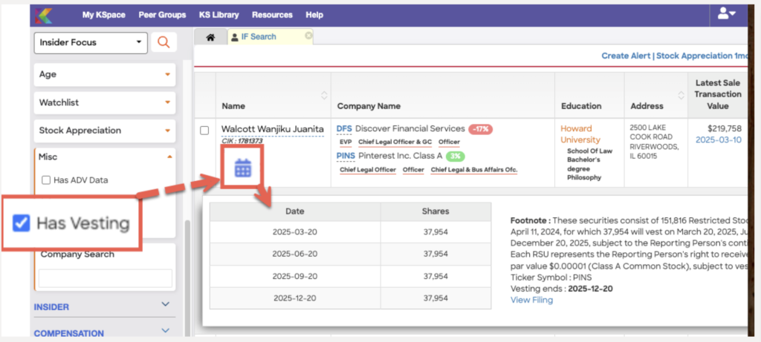Click the Stock Appreciation 1mo link
Viewport: 761px width, 342px height.
[x=702, y=56]
